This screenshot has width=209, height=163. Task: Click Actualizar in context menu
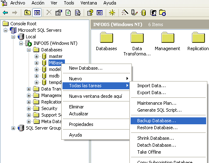pyautogui.click(x=96, y=114)
